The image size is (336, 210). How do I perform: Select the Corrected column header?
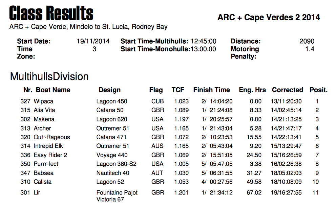pyautogui.click(x=287, y=90)
